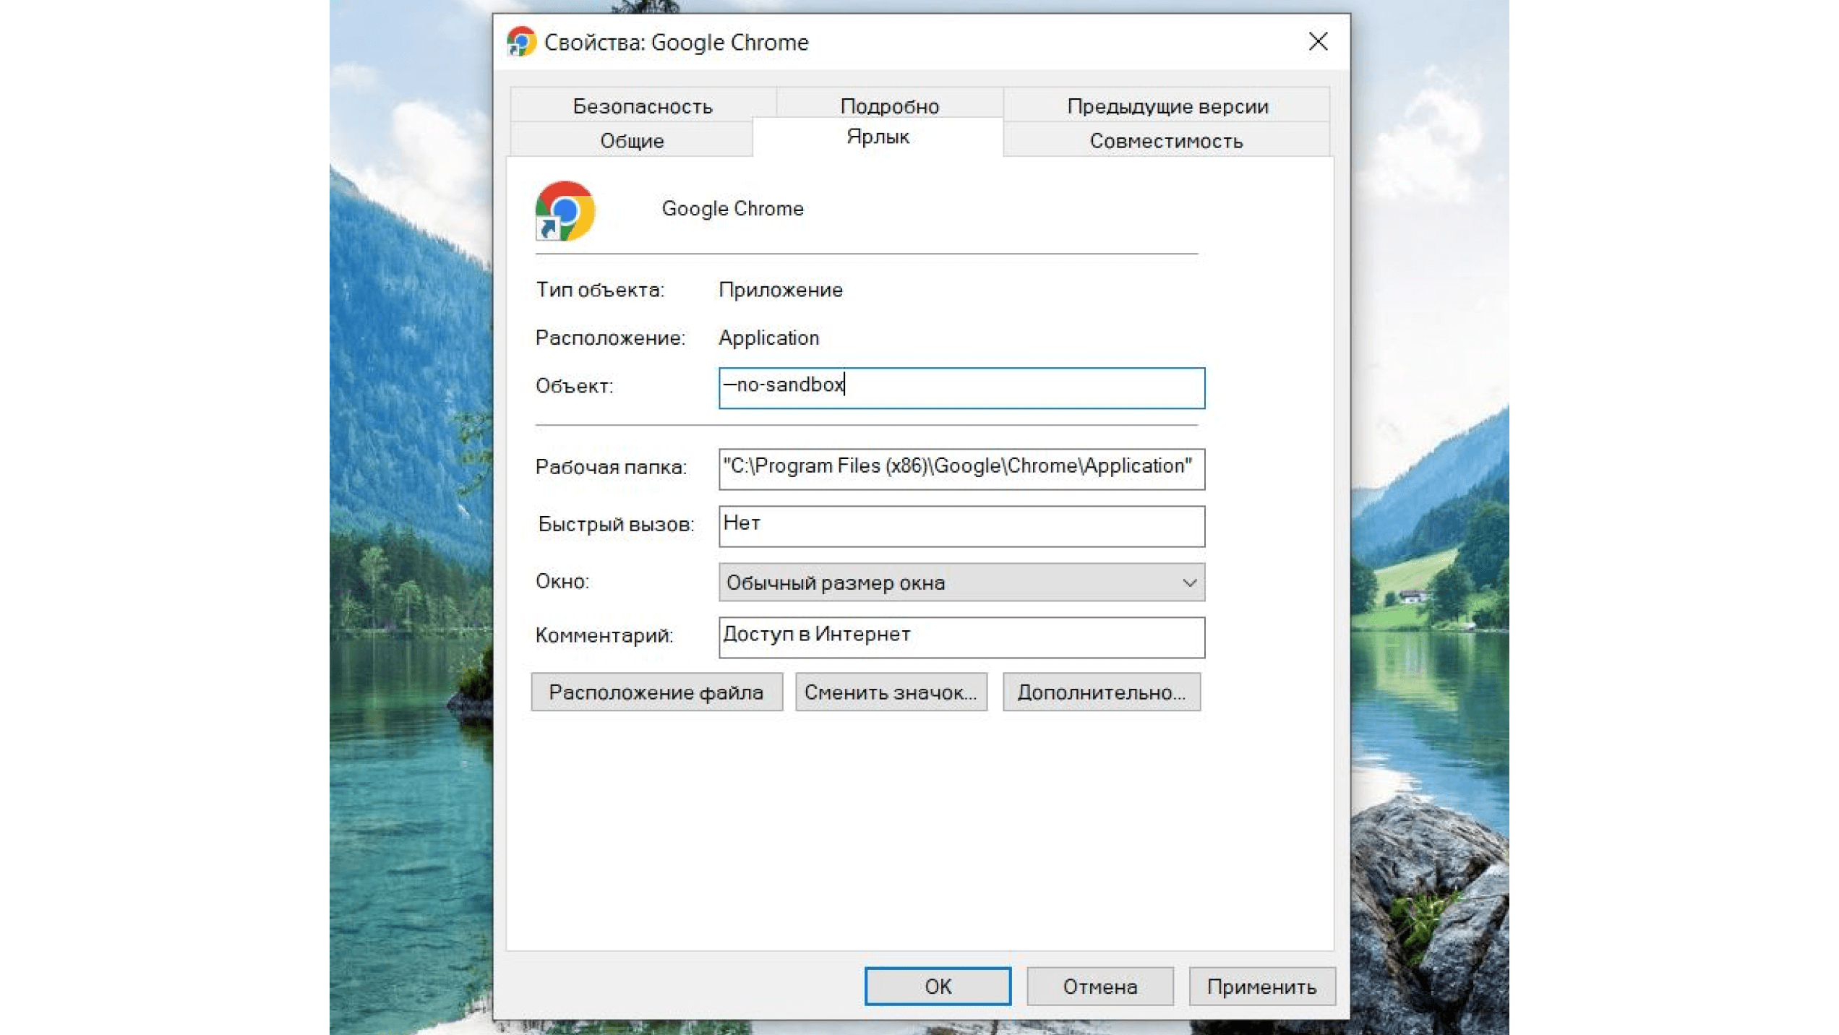Click the Быстрый вызов shortcut key field
Image resolution: width=1839 pixels, height=1035 pixels.
point(960,525)
